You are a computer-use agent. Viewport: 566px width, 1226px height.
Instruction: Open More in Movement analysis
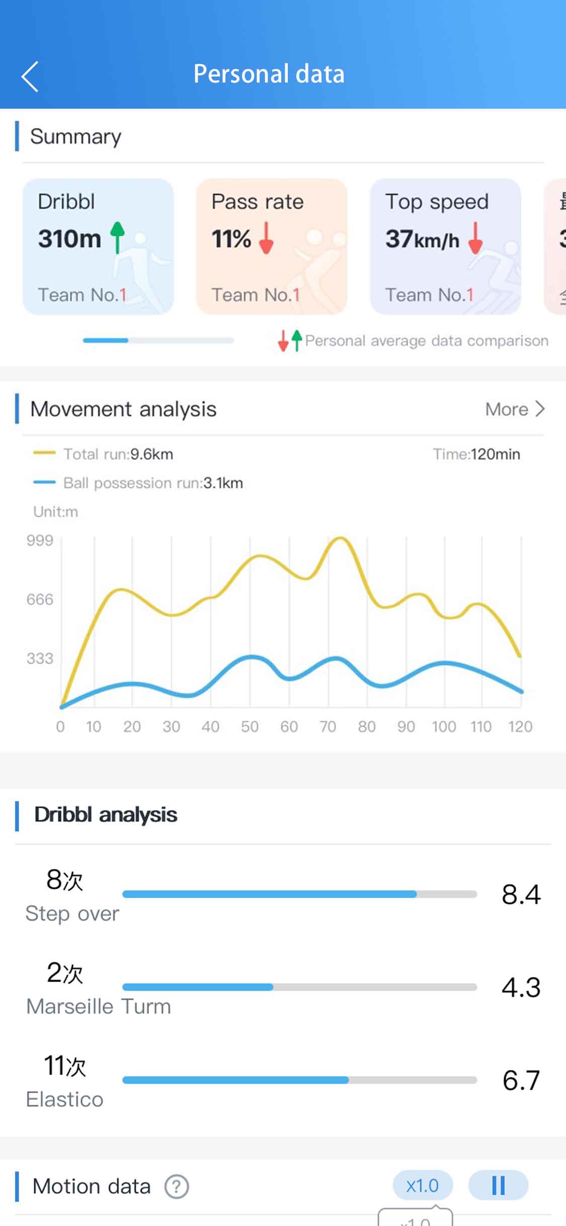[515, 409]
